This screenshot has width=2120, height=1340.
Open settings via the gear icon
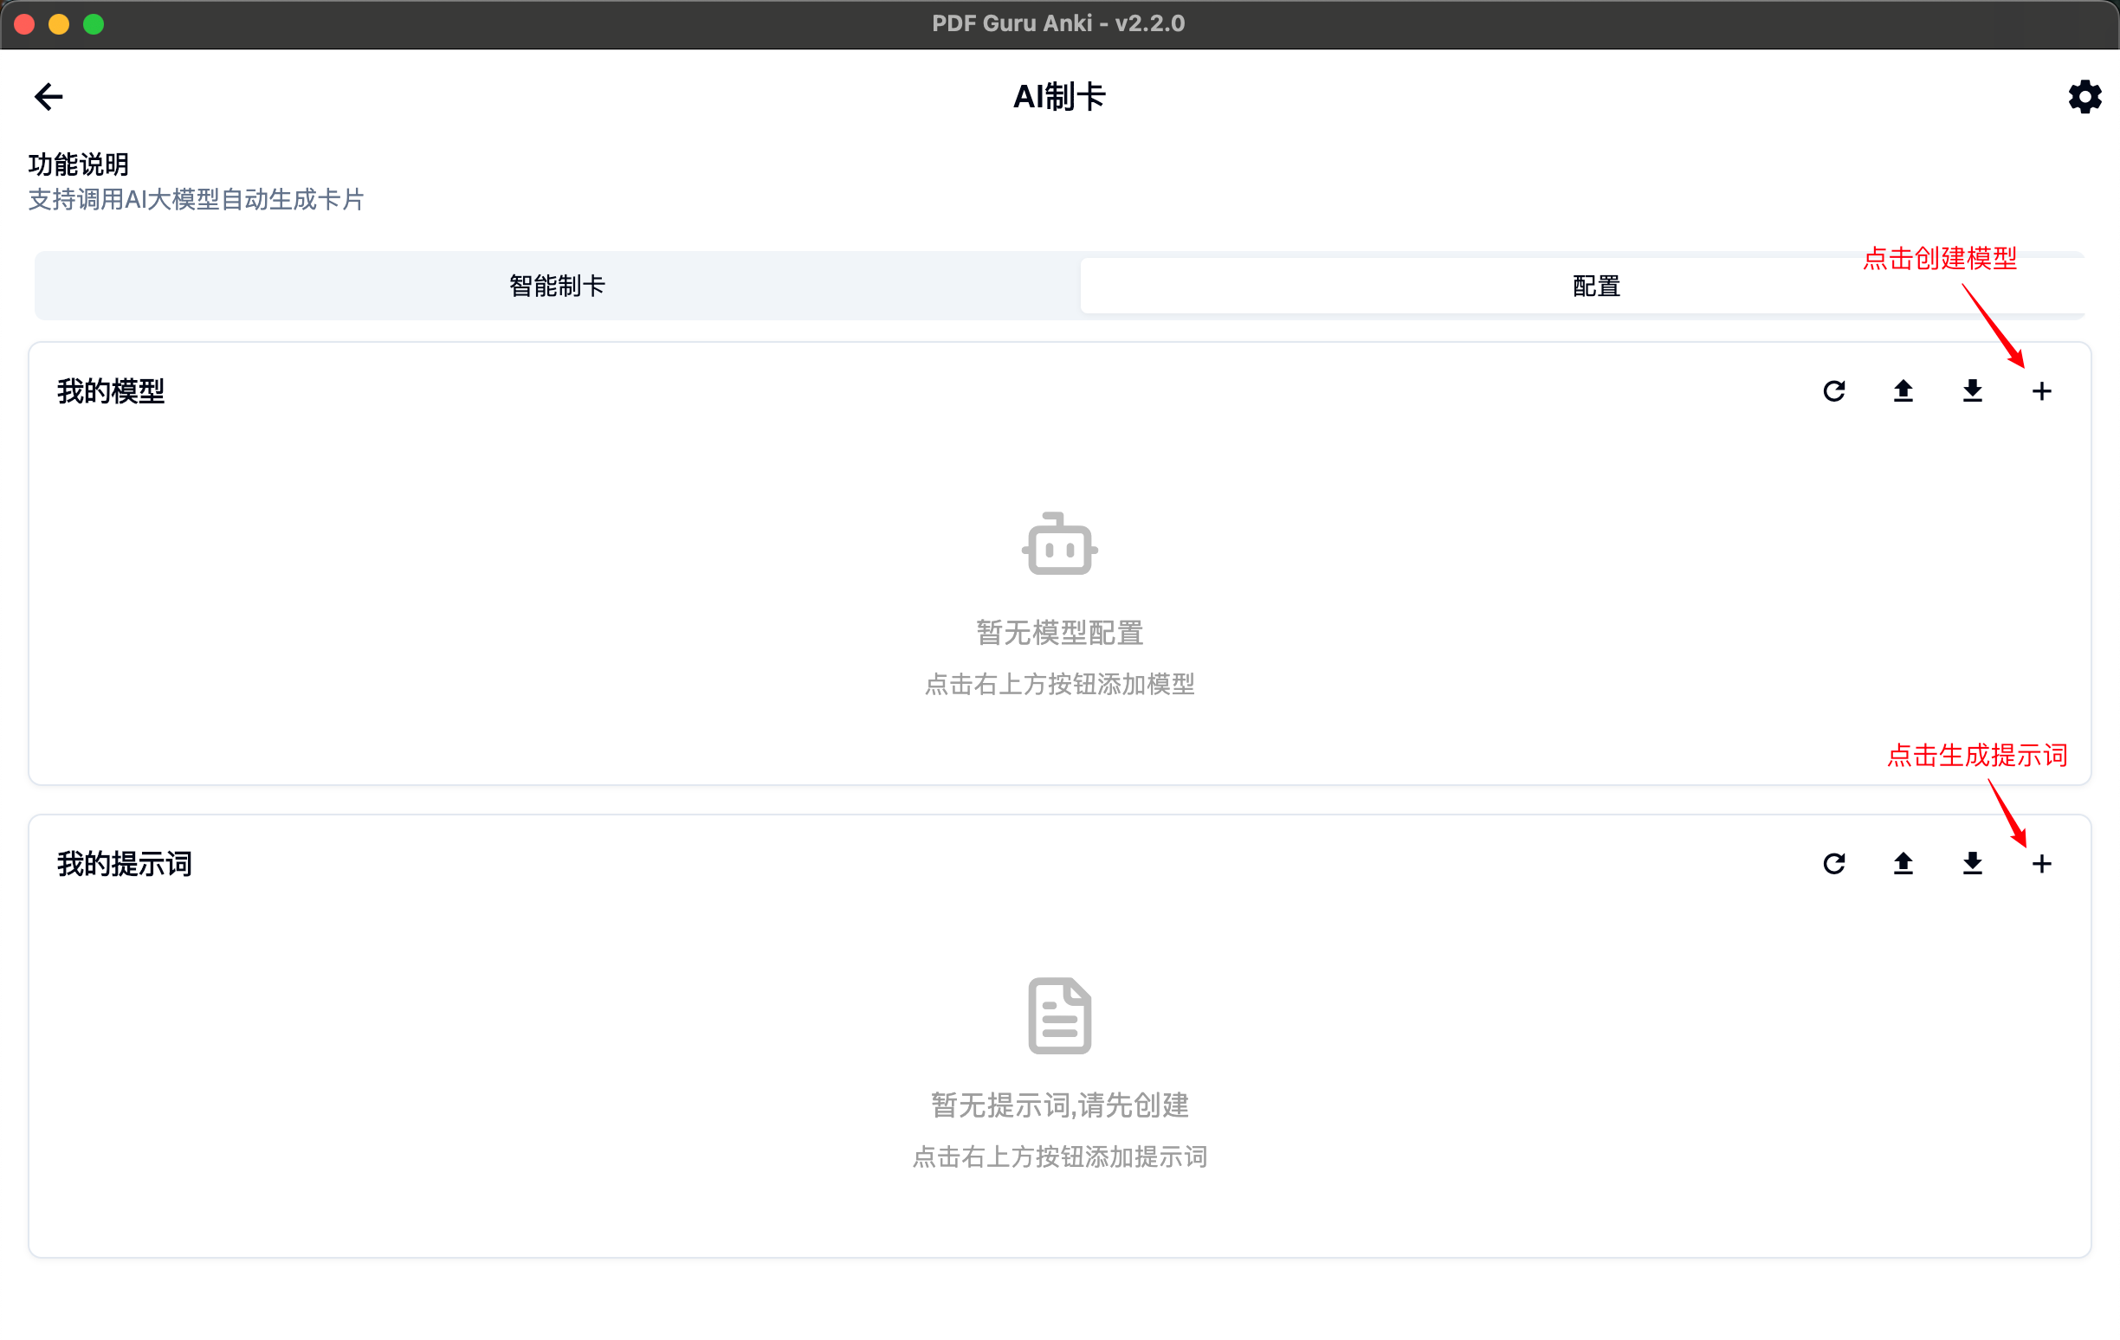point(2083,97)
